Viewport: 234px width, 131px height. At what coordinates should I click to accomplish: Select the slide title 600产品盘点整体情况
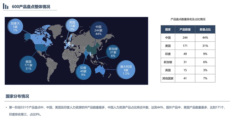click(31, 7)
